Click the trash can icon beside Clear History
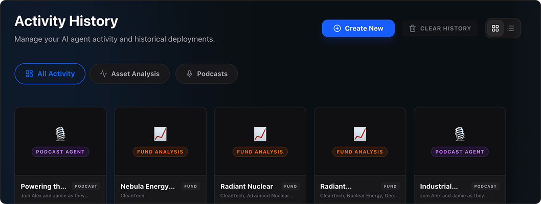The image size is (541, 204). tap(412, 29)
